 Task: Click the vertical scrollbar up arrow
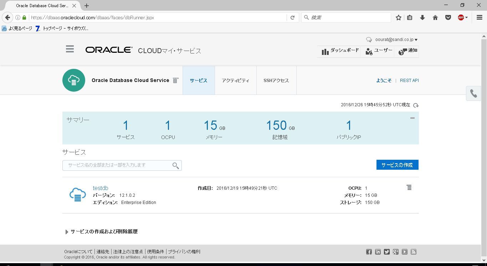484,36
